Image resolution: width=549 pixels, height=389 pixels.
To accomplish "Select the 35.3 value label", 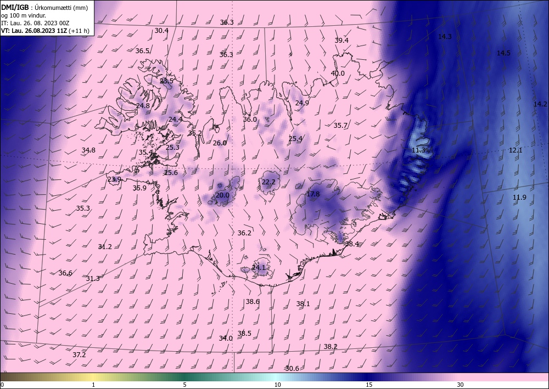I will pyautogui.click(x=83, y=208).
